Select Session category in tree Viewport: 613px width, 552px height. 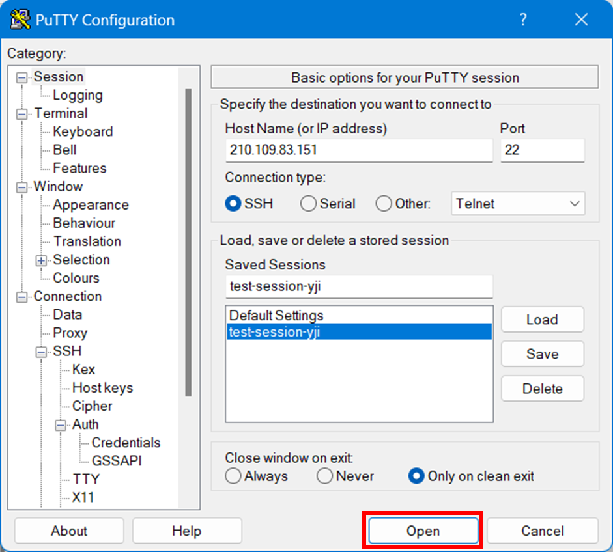pos(58,77)
